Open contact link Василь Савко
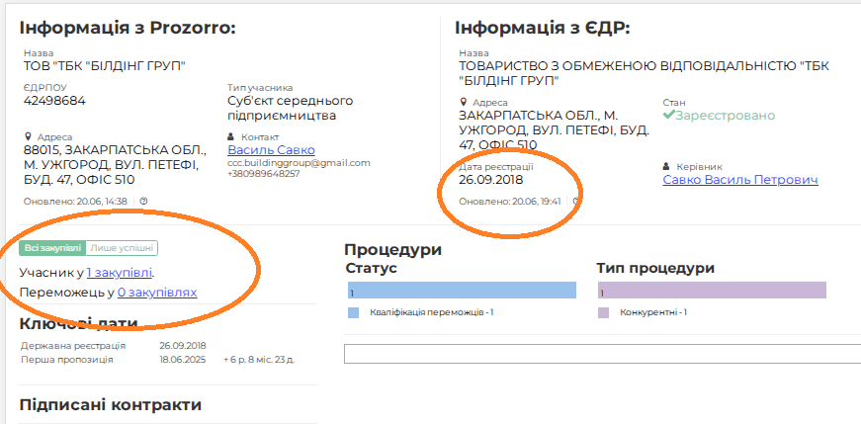The width and height of the screenshot is (861, 424). coord(264,150)
